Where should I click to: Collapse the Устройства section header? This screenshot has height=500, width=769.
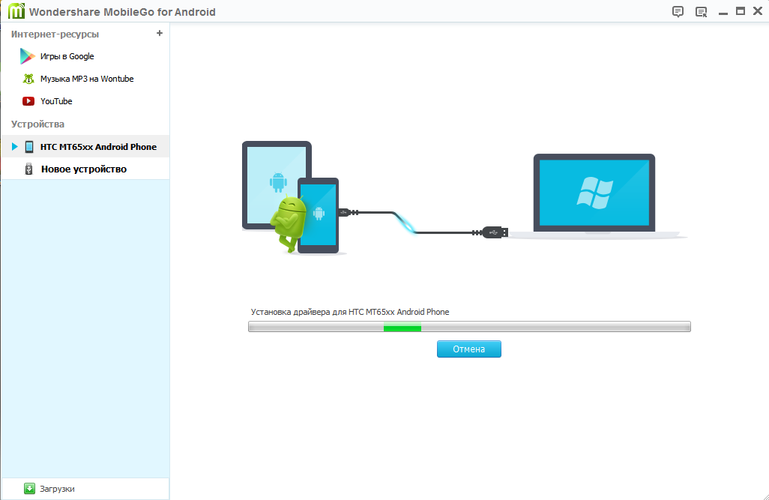(37, 124)
